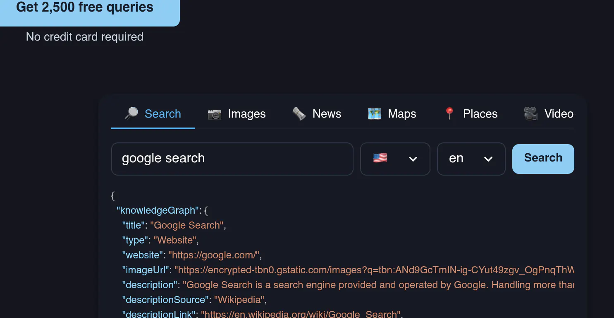Switch to the Images tab
614x318 pixels.
point(237,114)
